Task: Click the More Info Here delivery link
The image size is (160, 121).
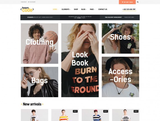Action: click(129, 17)
